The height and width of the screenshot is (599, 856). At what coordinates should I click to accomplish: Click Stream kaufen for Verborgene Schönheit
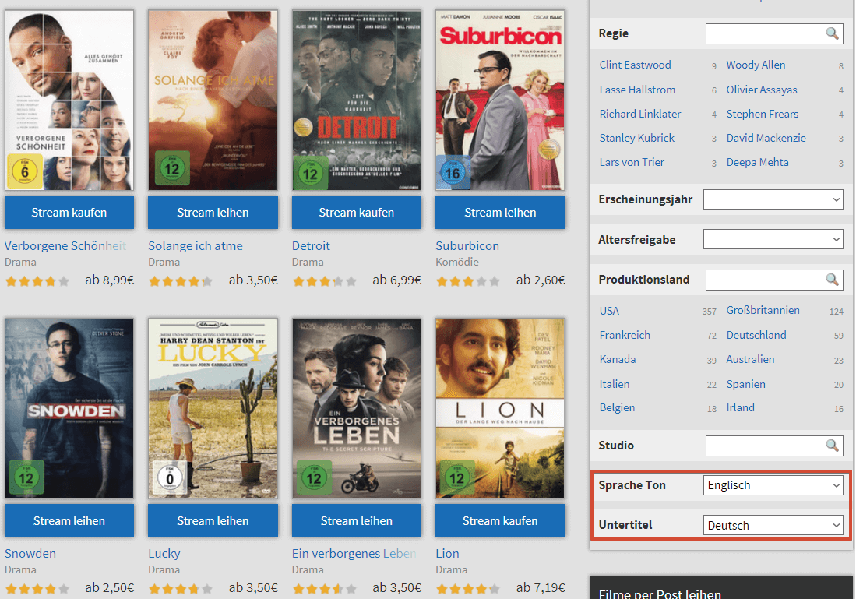coord(69,213)
